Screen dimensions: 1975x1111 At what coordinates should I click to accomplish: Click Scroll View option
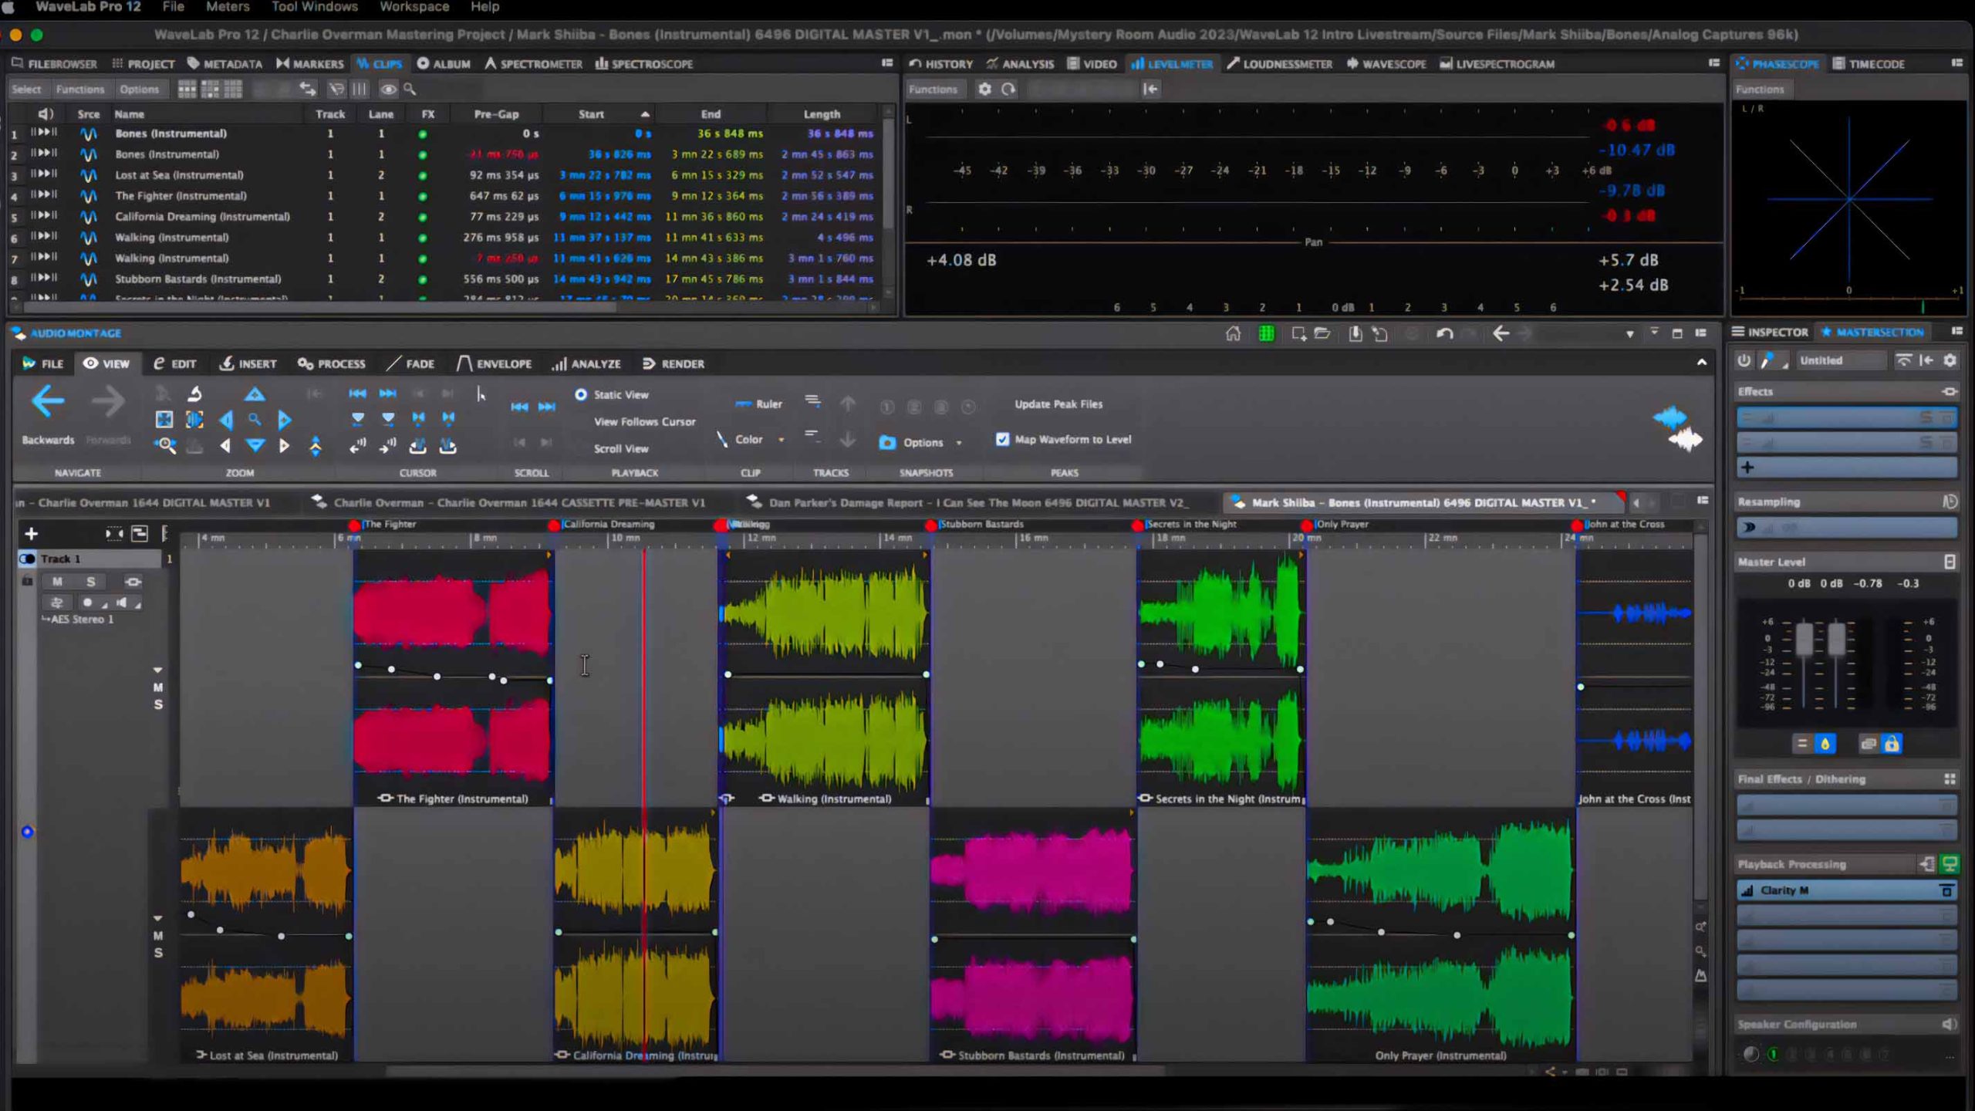(620, 448)
